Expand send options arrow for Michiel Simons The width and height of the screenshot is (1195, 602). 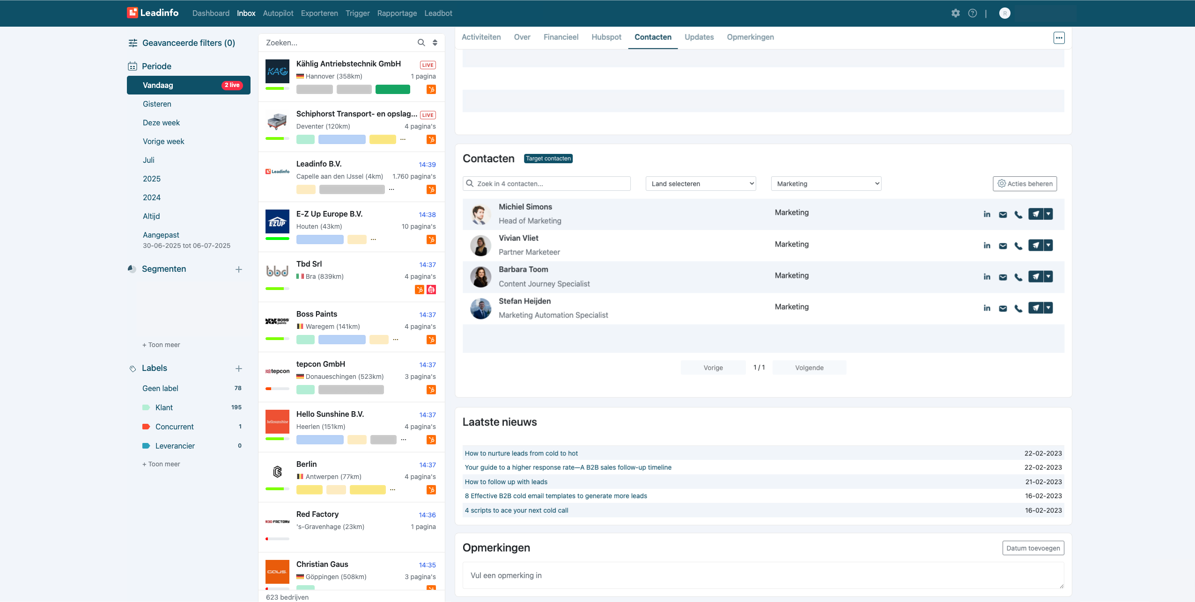(x=1048, y=214)
